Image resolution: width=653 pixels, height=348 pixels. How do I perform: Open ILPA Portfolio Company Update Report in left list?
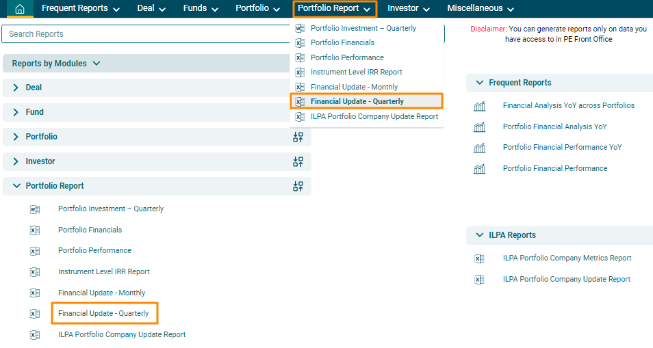click(122, 335)
